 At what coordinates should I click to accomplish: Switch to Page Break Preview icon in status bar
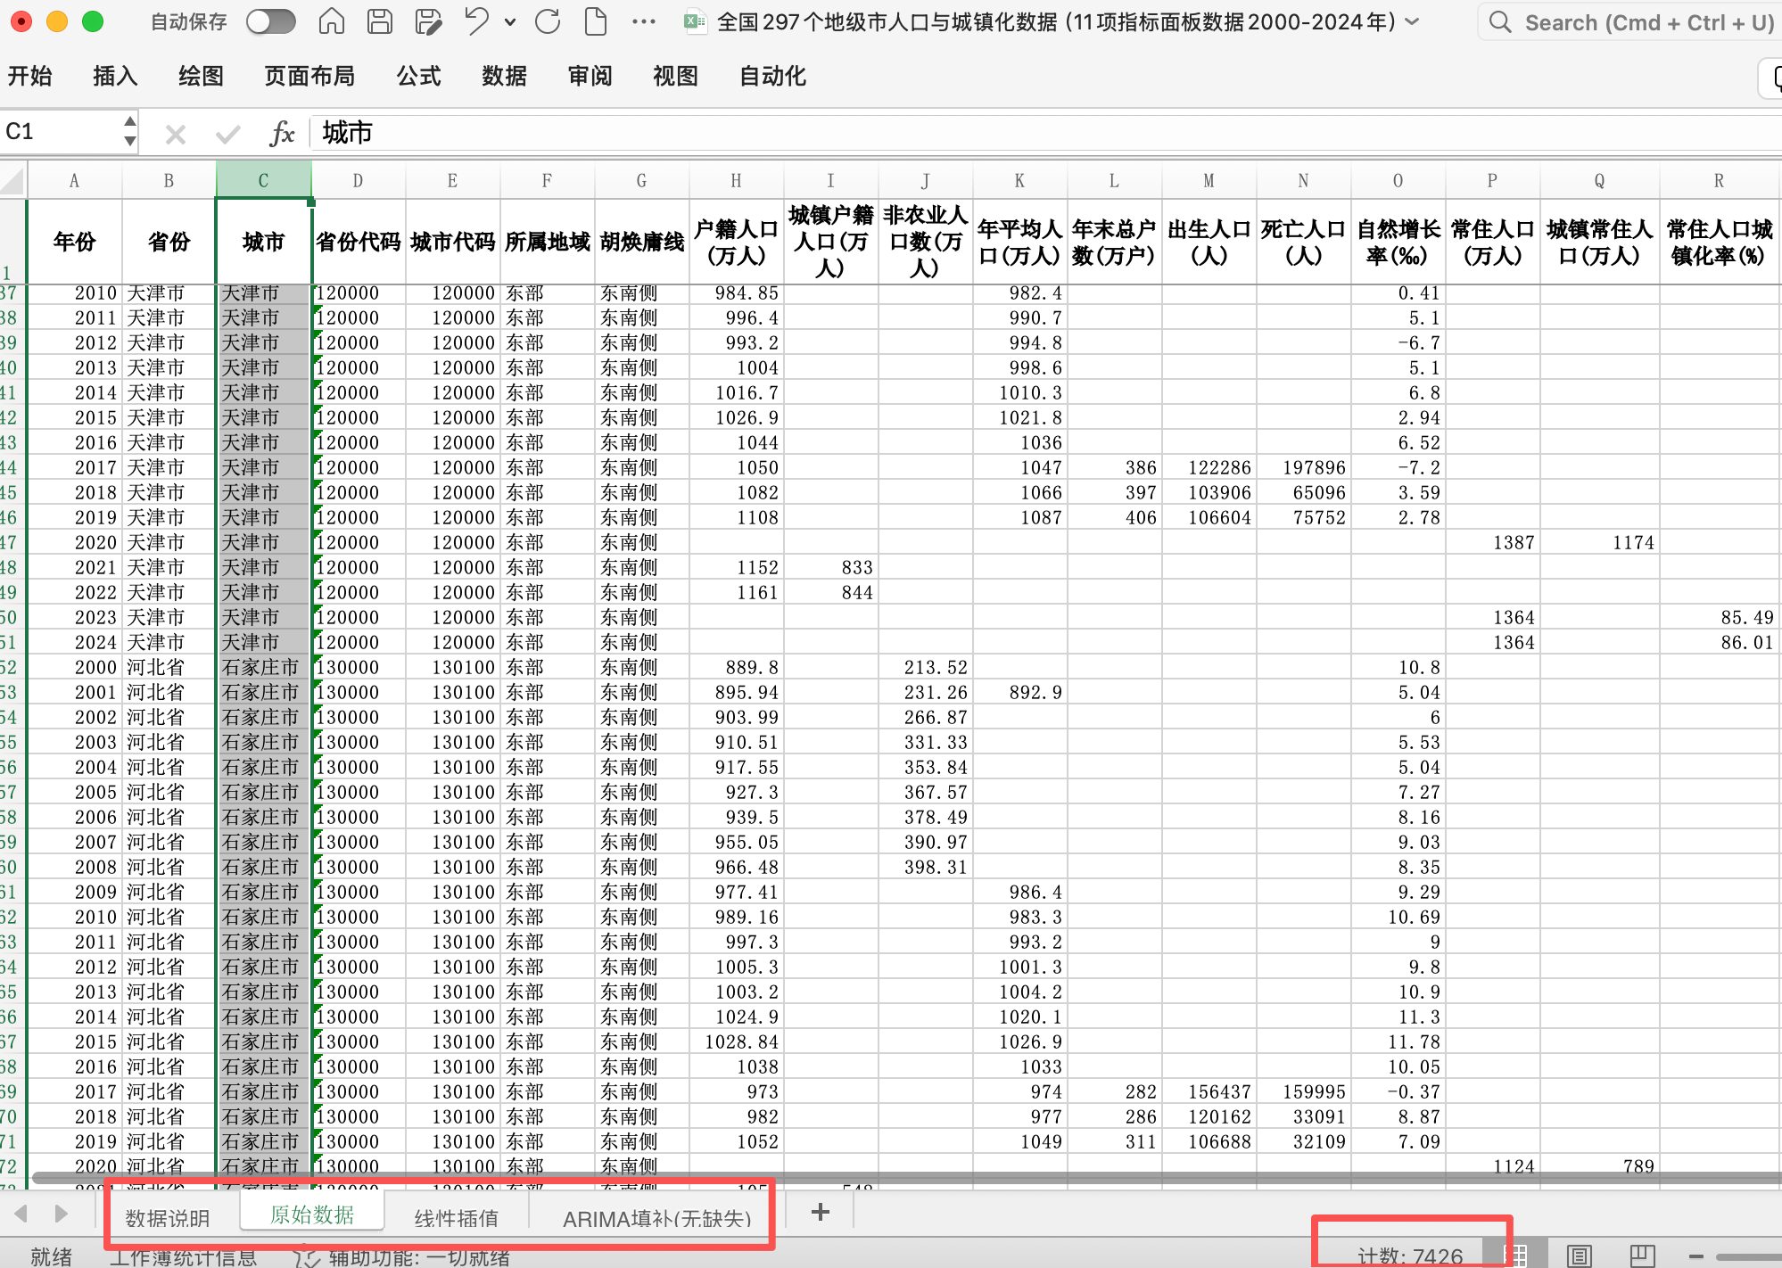1642,1256
